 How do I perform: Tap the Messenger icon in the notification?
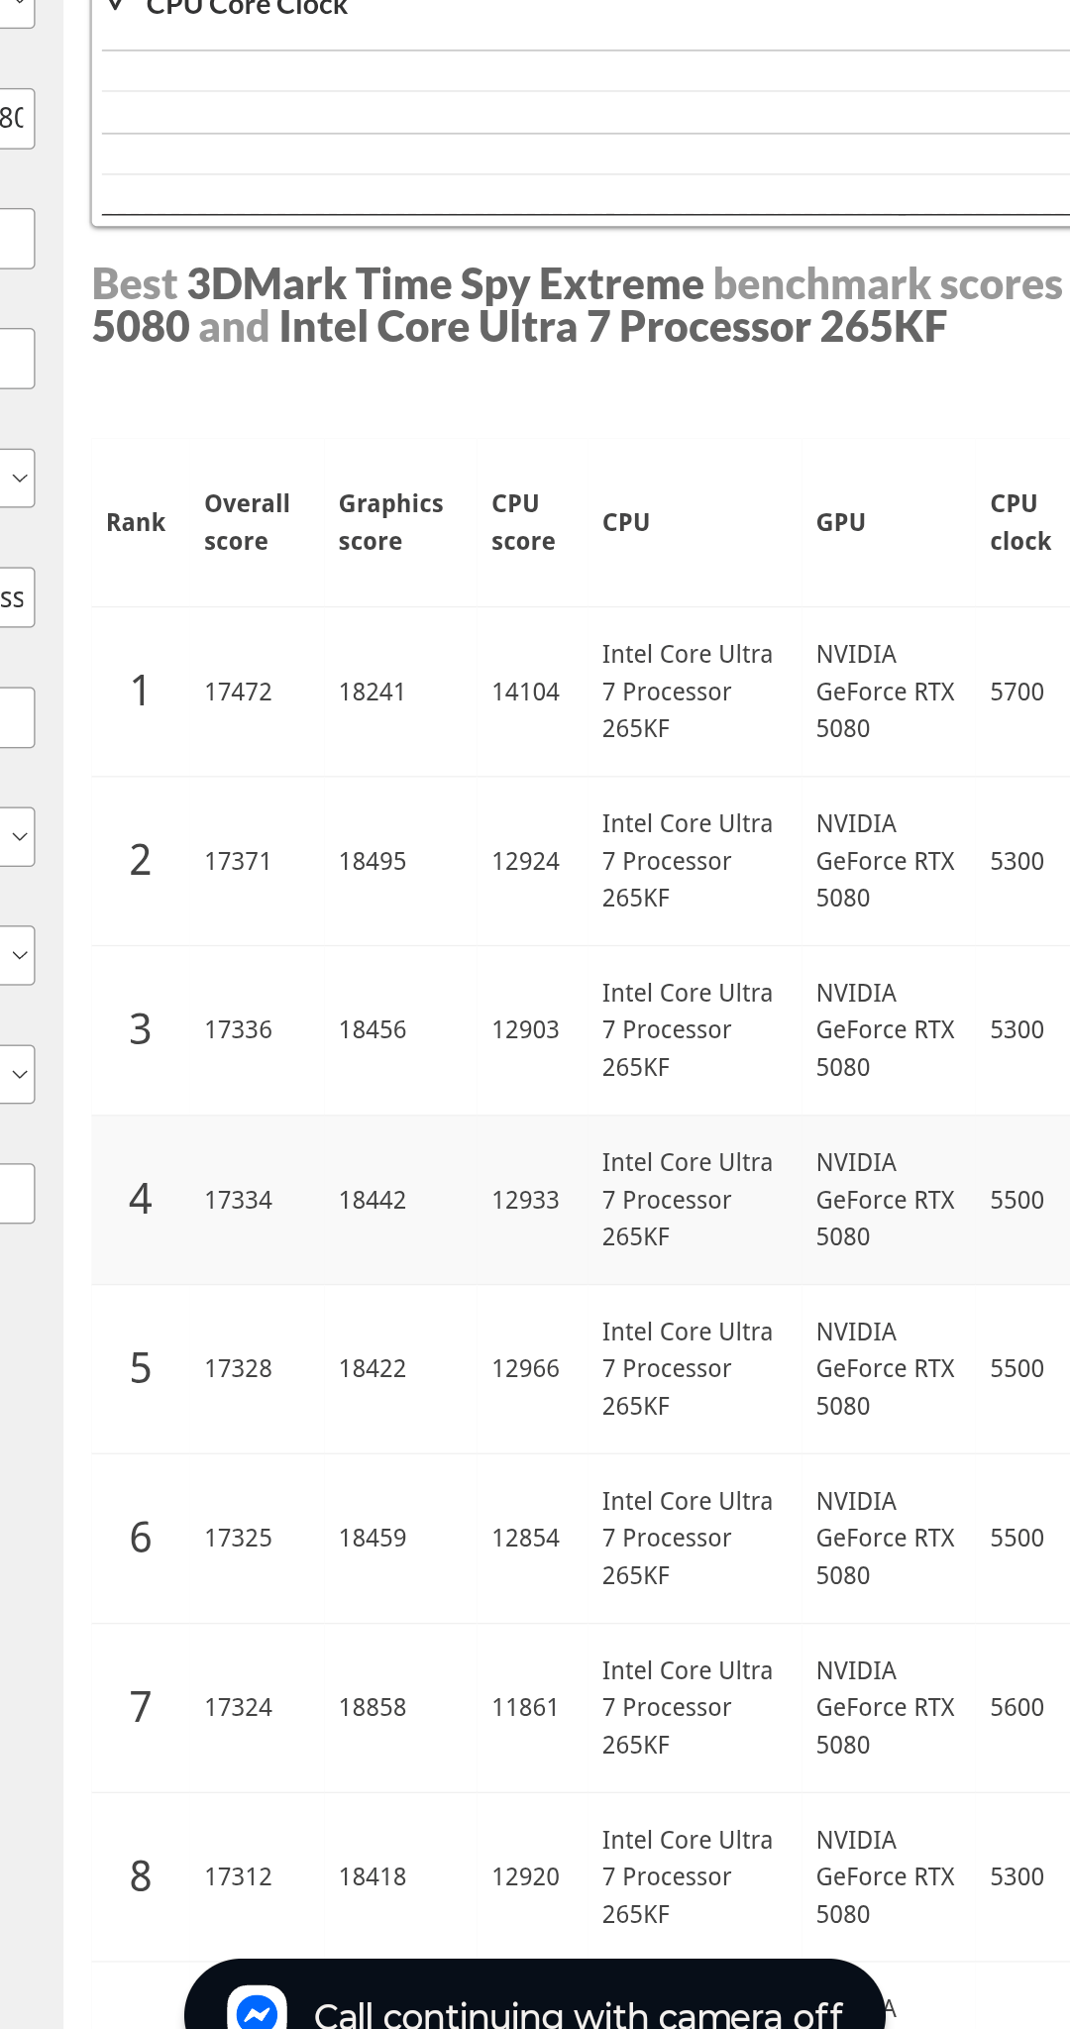[x=257, y=2009]
